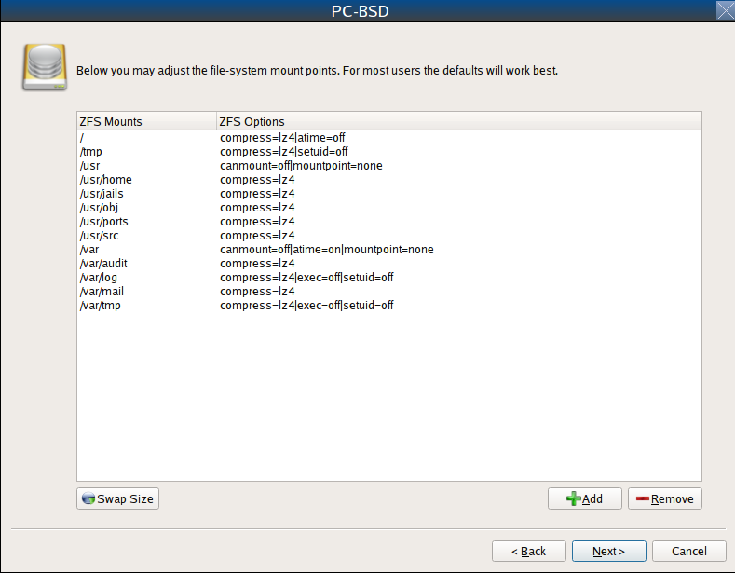Remove the selected mount point
This screenshot has height=573, width=735.
tap(665, 498)
